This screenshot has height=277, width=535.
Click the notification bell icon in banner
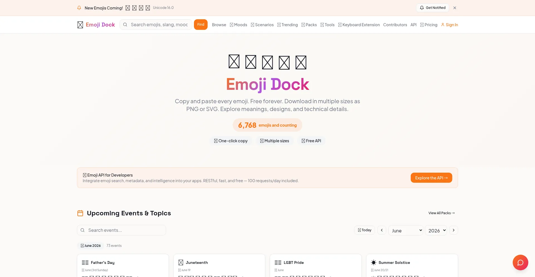(x=79, y=8)
